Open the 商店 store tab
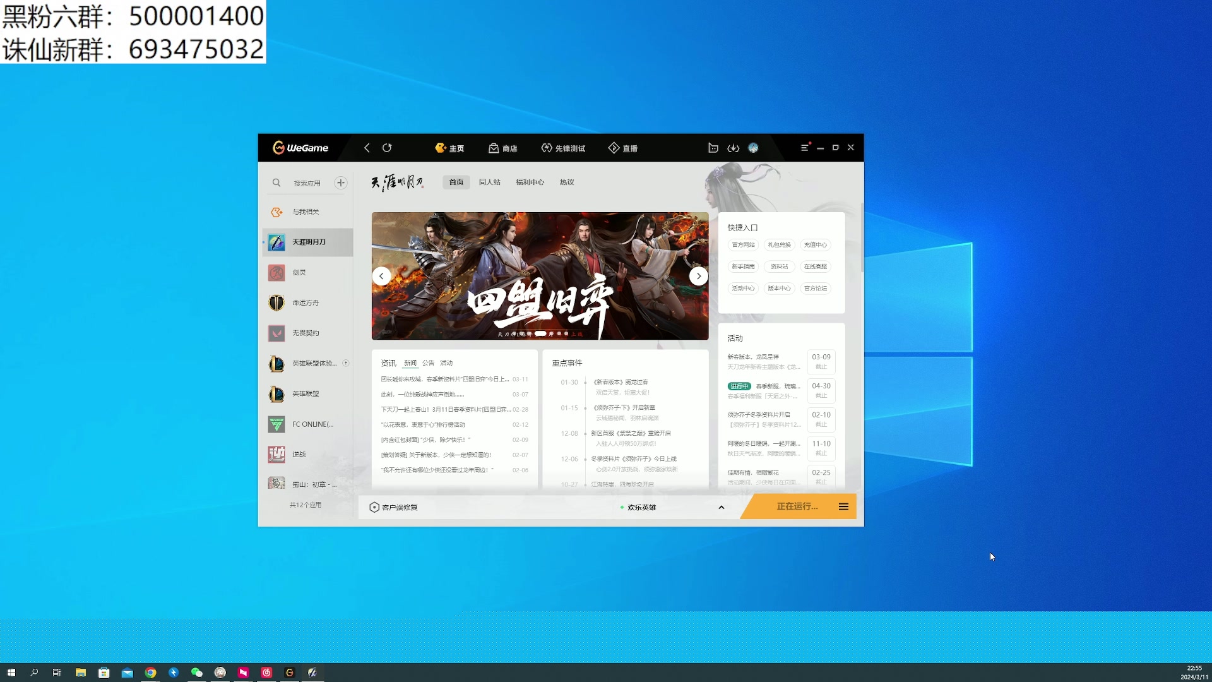1212x682 pixels. tap(502, 148)
